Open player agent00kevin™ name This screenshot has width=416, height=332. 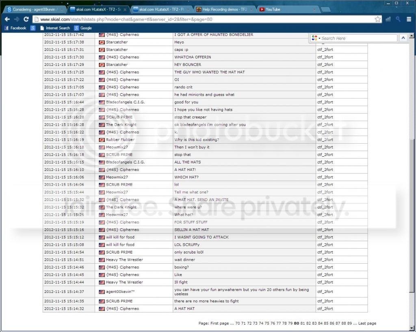[120, 292]
